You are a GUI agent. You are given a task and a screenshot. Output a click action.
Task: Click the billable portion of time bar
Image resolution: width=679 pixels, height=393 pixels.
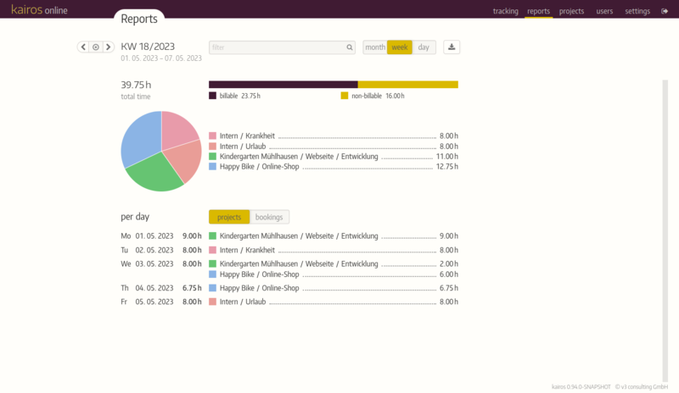point(283,85)
